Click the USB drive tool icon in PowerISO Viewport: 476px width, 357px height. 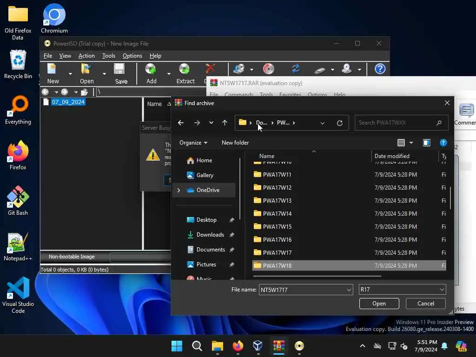[x=320, y=70]
